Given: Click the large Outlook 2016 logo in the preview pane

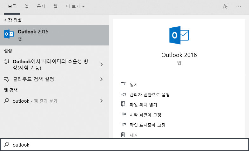Looking at the screenshot, I should pos(179,35).
